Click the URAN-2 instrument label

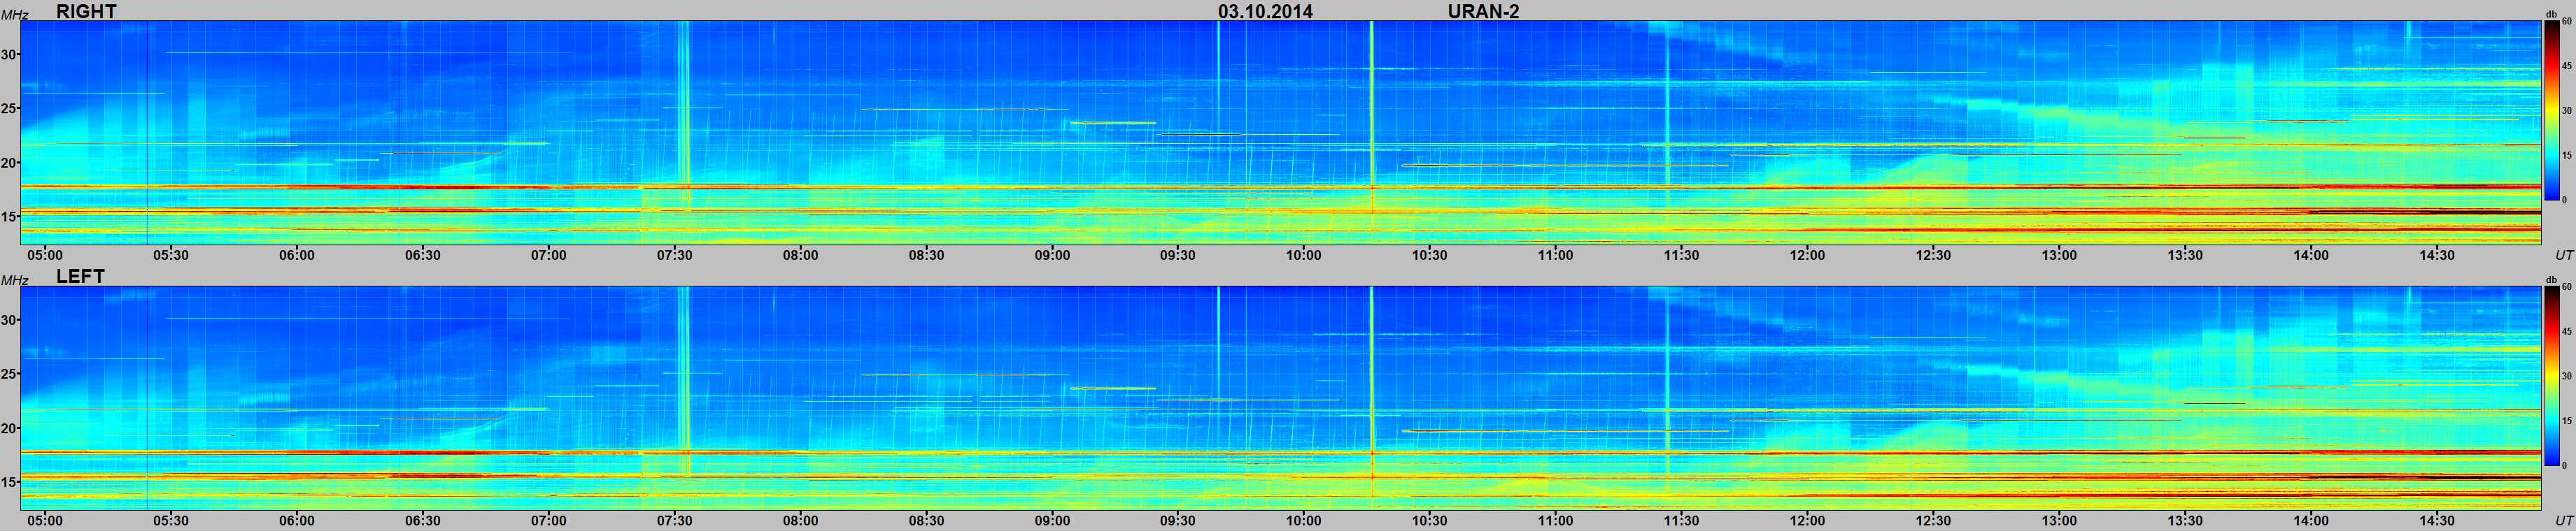coord(1483,11)
